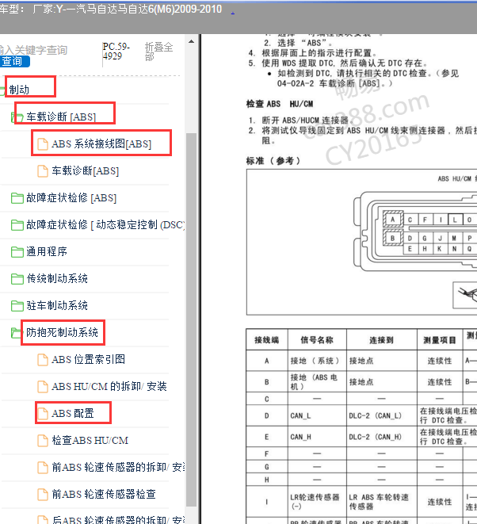The image size is (477, 524).
Task: Click document icon beside 检查ABS HU/CM
Action: [43, 441]
